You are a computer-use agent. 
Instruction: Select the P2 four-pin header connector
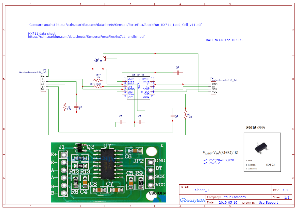pyautogui.click(x=213, y=88)
